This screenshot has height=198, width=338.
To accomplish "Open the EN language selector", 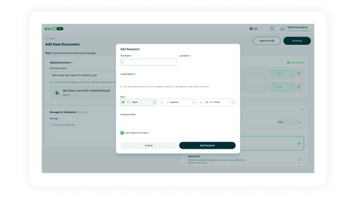I will 253,29.
